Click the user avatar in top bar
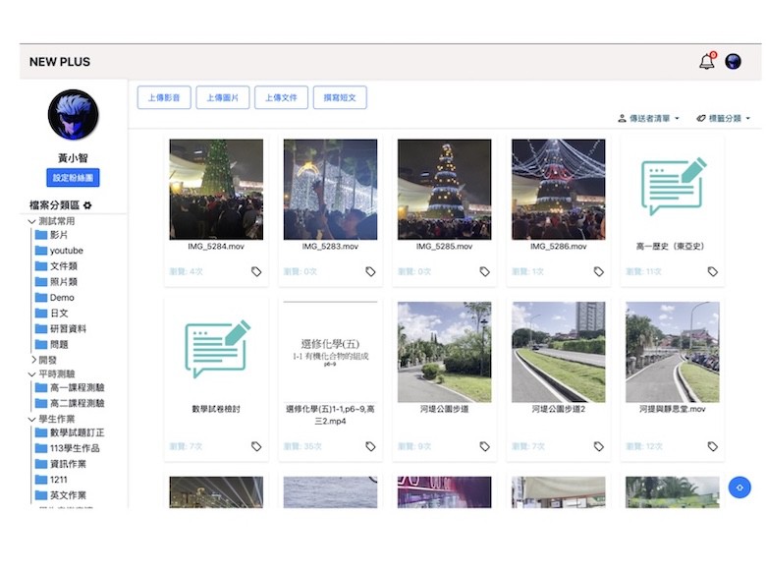 click(x=734, y=62)
